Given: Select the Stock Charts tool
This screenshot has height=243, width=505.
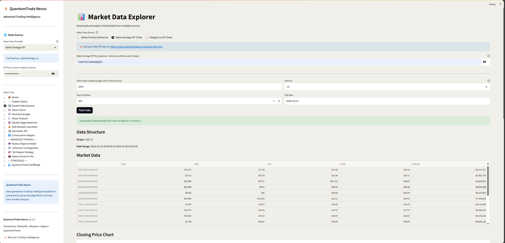Looking at the screenshot, I should 15,110.
